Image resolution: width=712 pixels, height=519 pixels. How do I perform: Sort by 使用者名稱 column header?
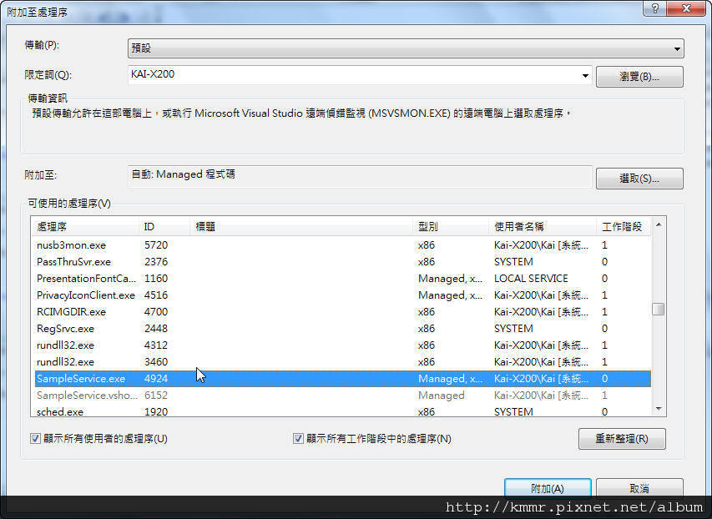pos(543,227)
